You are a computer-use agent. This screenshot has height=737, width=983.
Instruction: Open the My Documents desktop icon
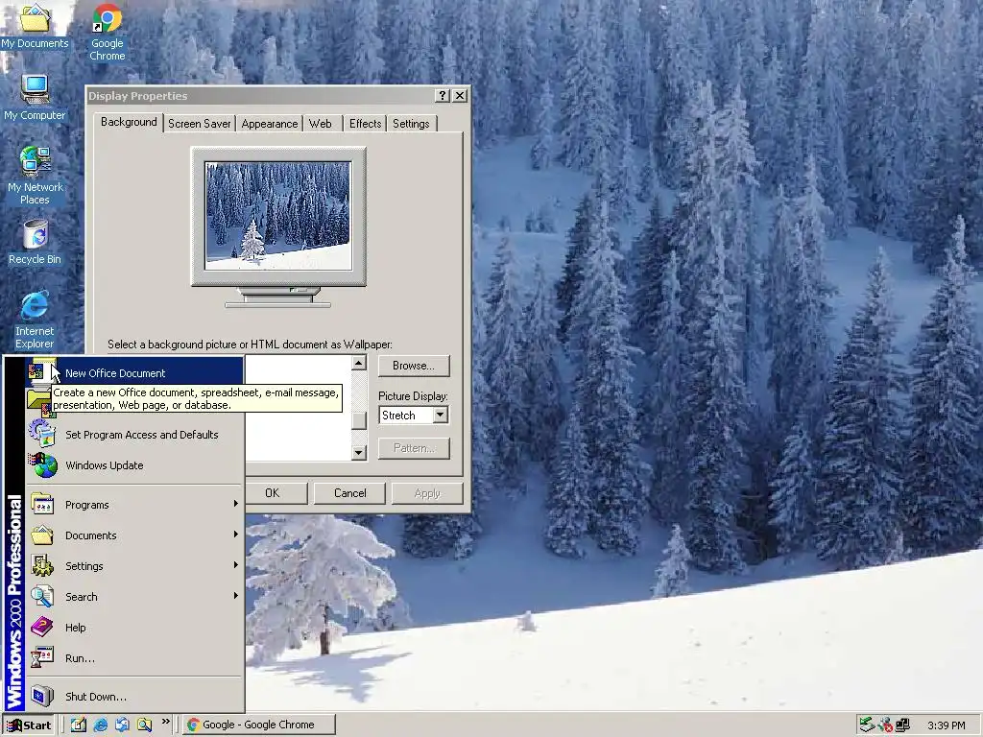pyautogui.click(x=35, y=26)
